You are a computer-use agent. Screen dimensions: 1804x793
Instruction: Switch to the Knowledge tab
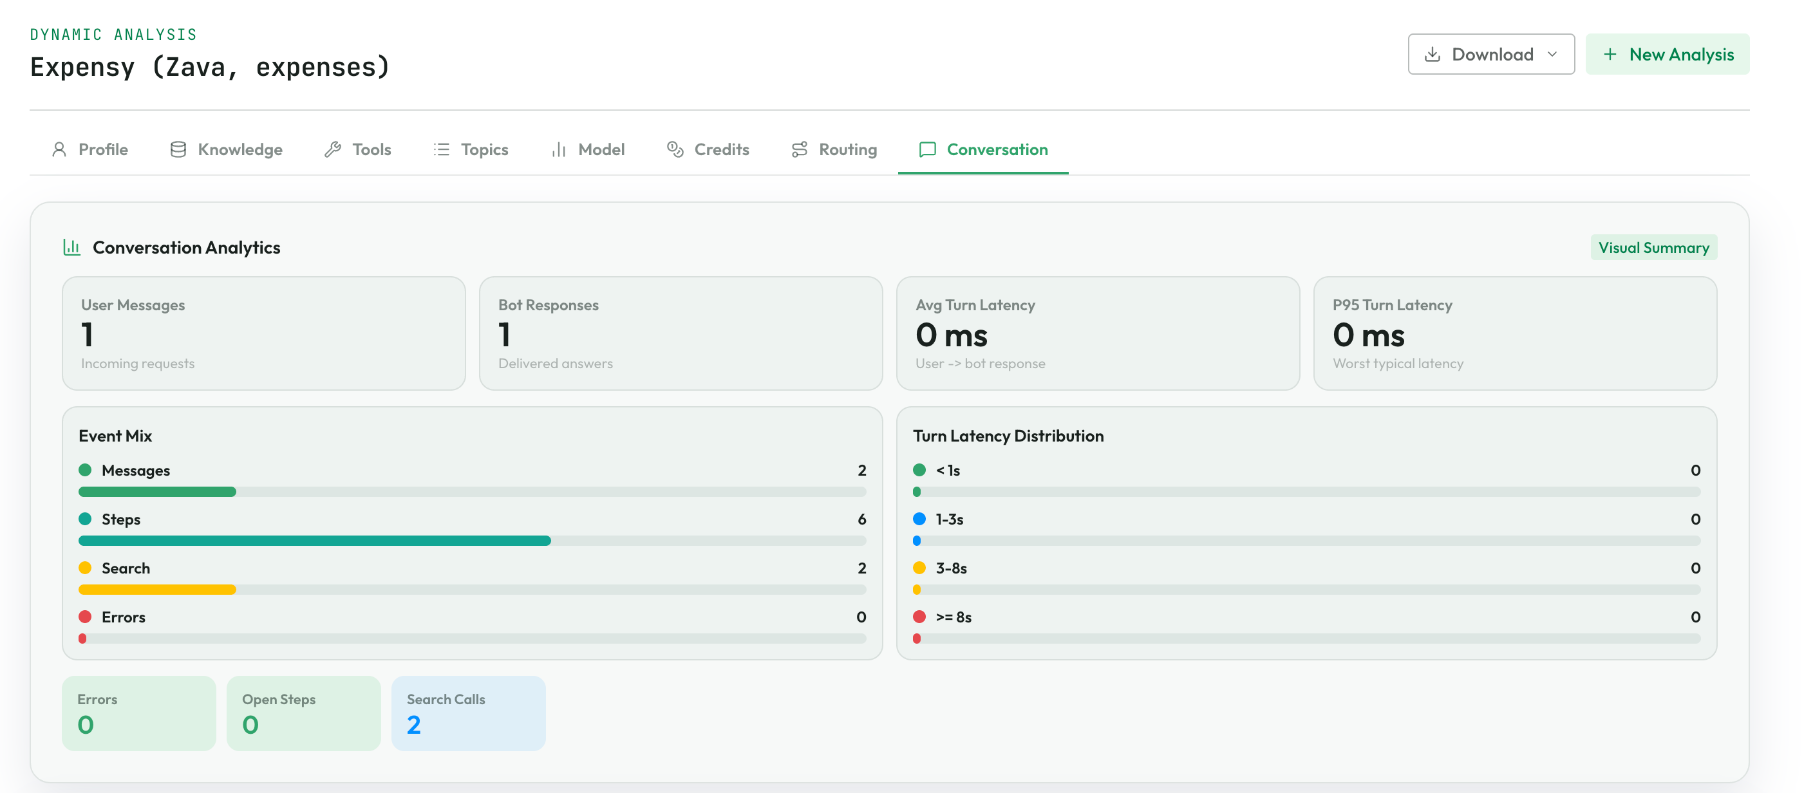[x=226, y=149]
